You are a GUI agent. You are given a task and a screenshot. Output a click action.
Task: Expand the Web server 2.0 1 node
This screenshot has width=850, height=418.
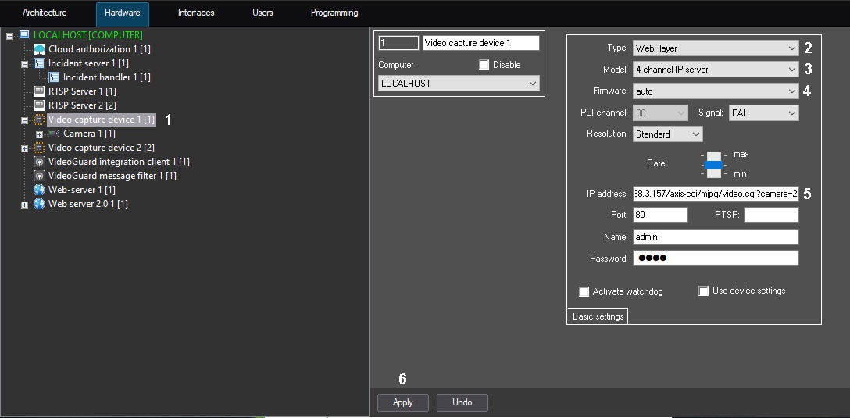tap(24, 205)
